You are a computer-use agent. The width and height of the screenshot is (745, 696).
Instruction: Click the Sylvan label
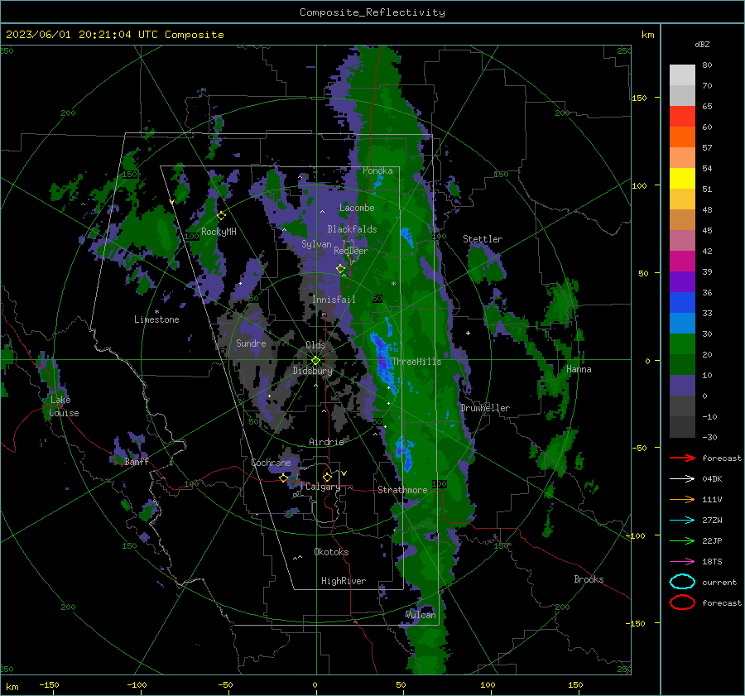coord(316,244)
